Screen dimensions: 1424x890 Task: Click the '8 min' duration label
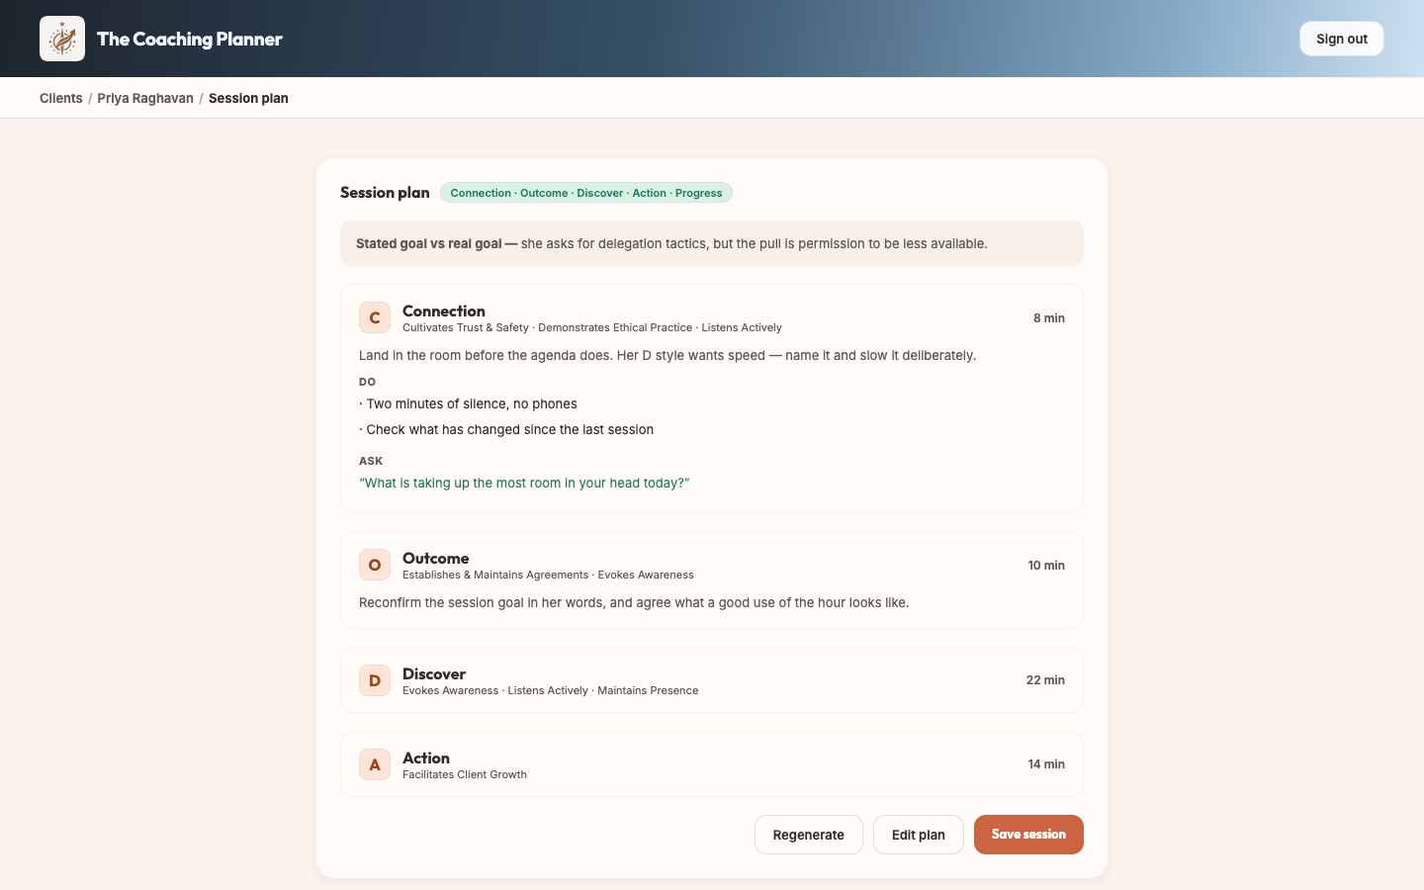coord(1049,318)
